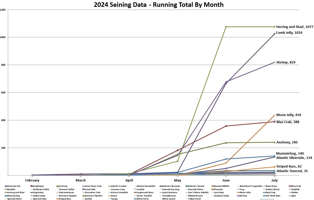The image size is (314, 200).
Task: Click the June data point on the Comb Jelly line
Action: [x=226, y=81]
